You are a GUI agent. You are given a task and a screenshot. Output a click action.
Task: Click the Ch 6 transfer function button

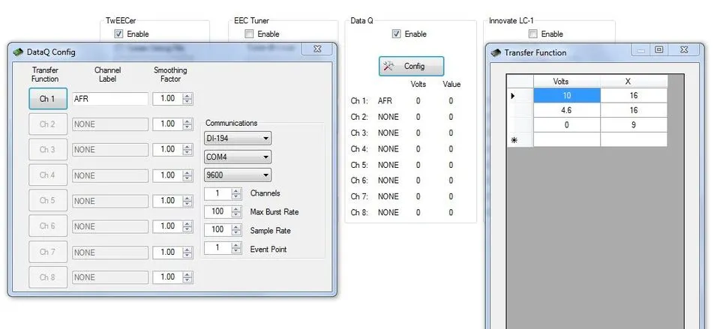[48, 226]
